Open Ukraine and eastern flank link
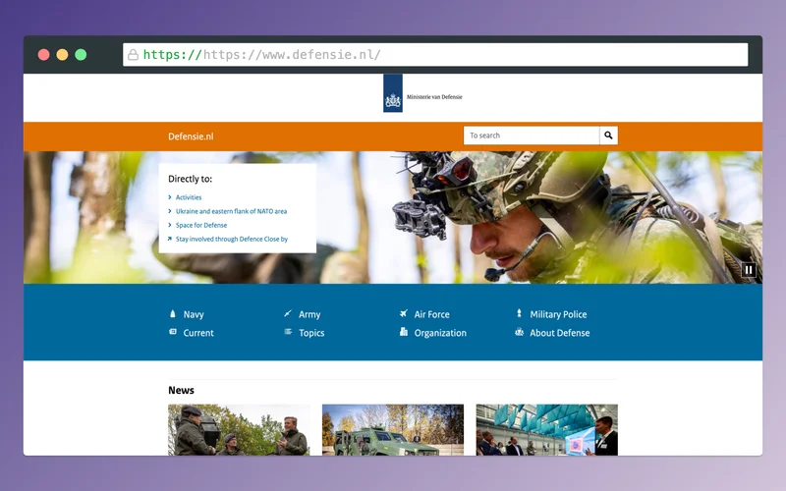Viewport: 786px width, 491px height. [231, 211]
